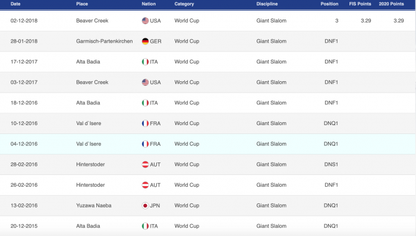Image resolution: width=416 pixels, height=236 pixels.
Task: Click the Austrian flag for 28-02-2016
Action: click(145, 164)
